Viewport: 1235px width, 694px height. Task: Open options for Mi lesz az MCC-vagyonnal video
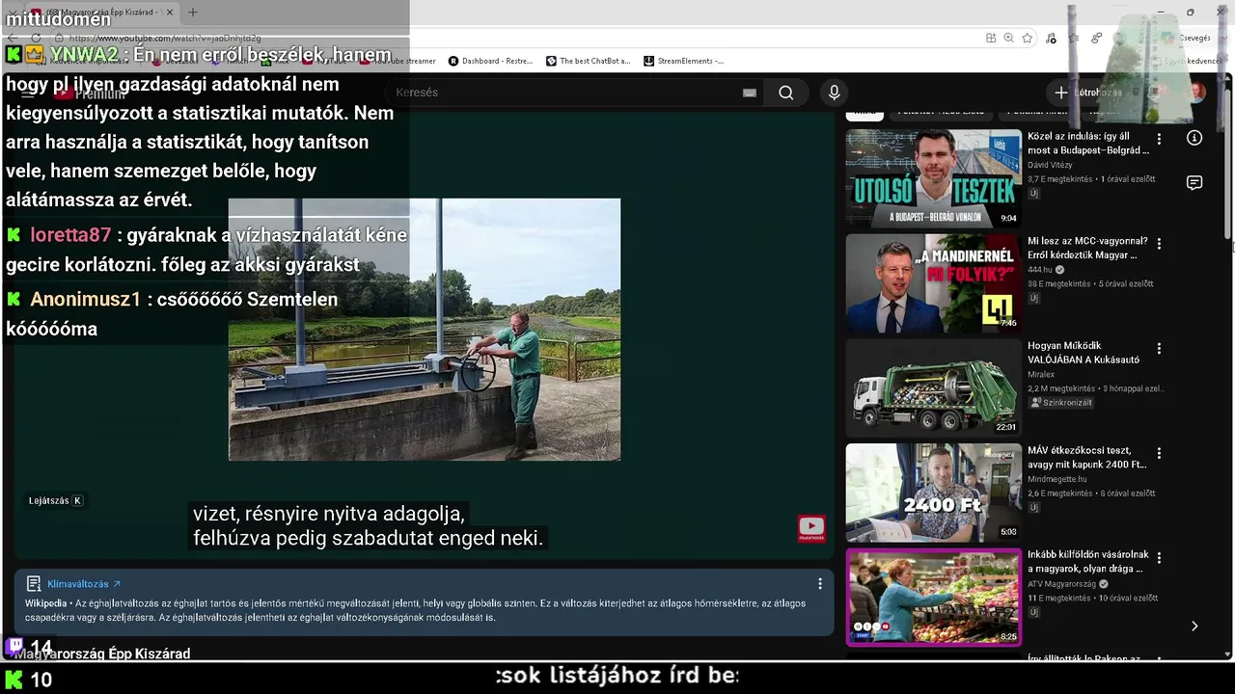1160,244
